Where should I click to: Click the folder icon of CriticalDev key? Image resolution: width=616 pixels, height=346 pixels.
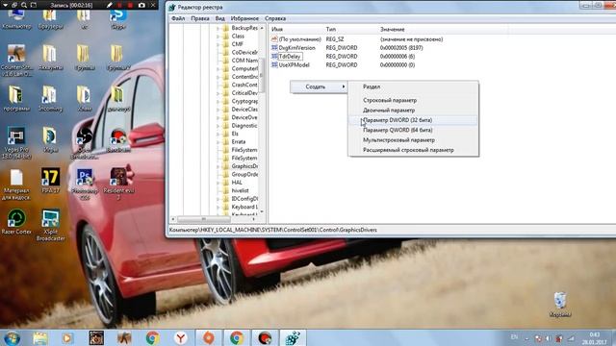225,93
